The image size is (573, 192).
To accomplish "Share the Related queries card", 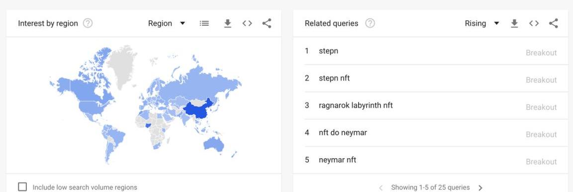I will point(554,23).
